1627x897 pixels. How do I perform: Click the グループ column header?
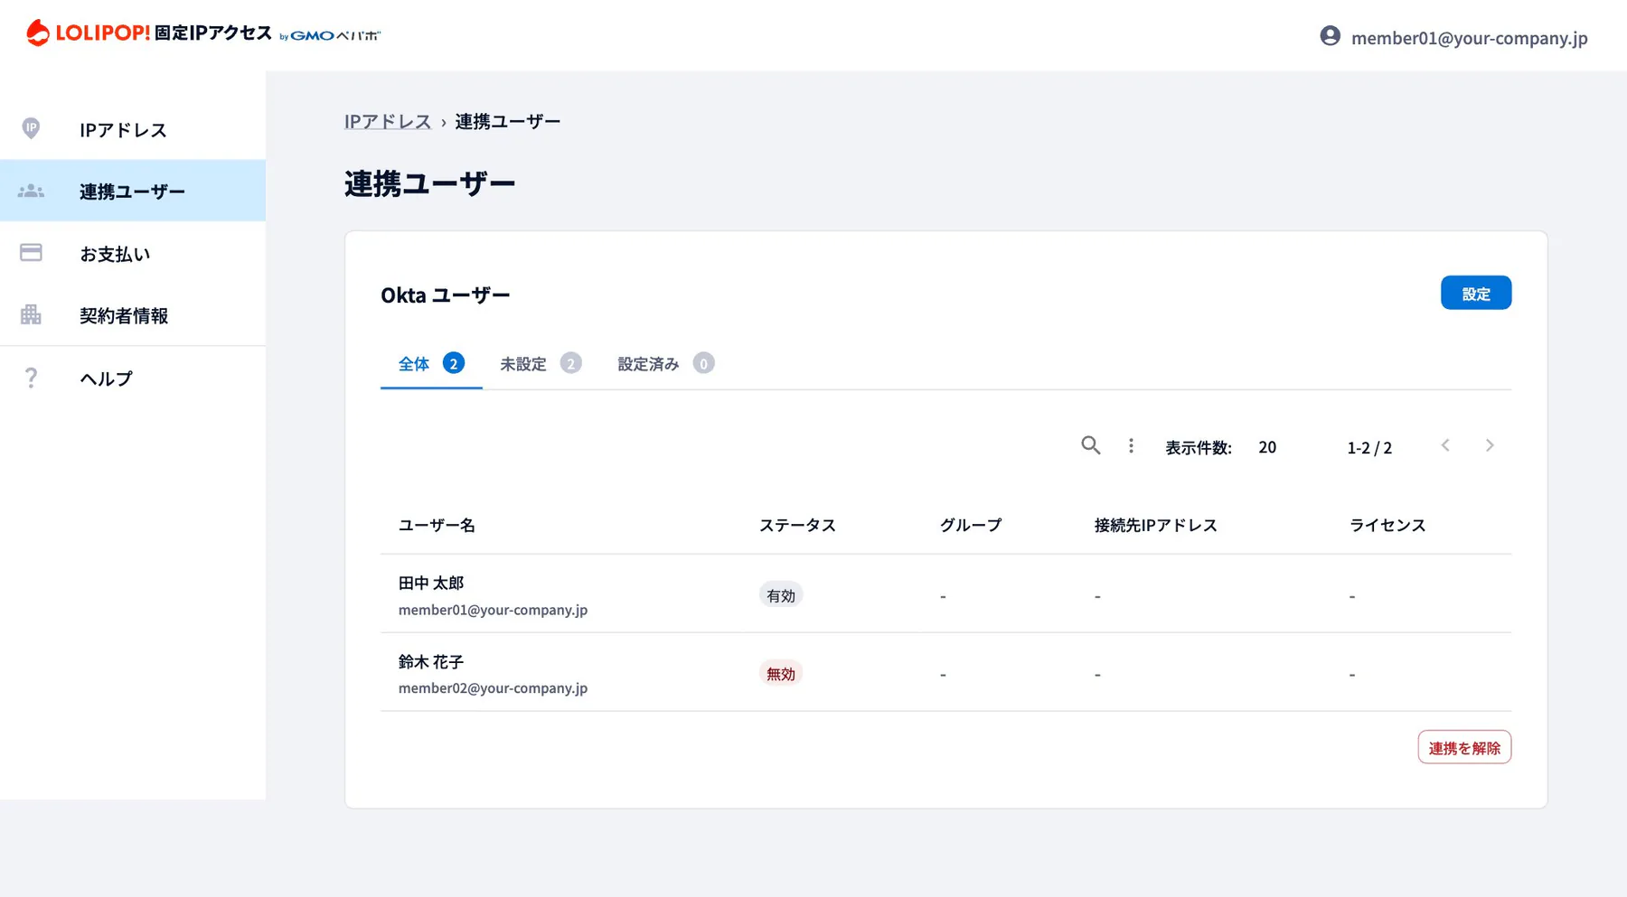tap(971, 525)
